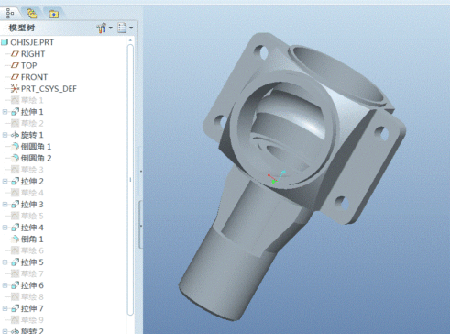Click the coordinate system triad on model
This screenshot has height=334, width=450.
[276, 177]
